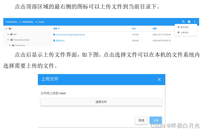The image size is (204, 131).
Task: Go to MobileGa... breadcrumb
Action: pyautogui.click(x=29, y=22)
